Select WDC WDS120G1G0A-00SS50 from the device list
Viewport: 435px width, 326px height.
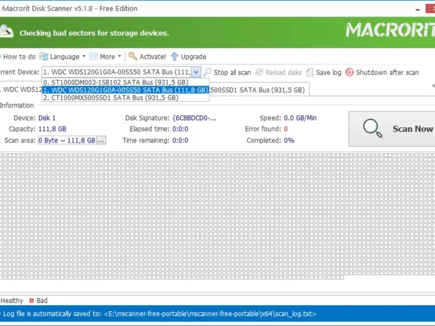(126, 90)
